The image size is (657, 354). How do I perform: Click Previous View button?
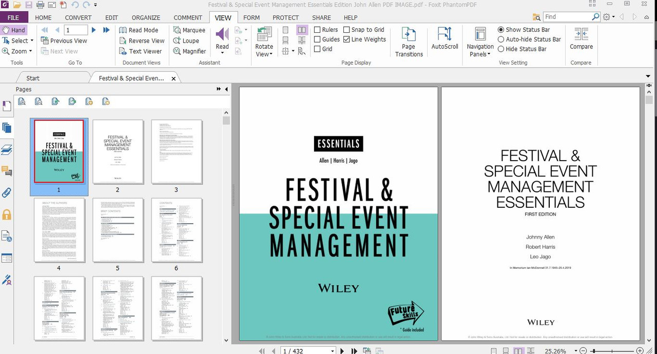pyautogui.click(x=64, y=41)
